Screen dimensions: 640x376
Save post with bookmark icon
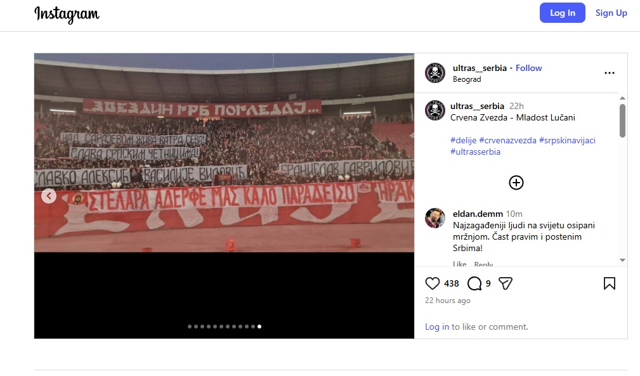pyautogui.click(x=610, y=283)
